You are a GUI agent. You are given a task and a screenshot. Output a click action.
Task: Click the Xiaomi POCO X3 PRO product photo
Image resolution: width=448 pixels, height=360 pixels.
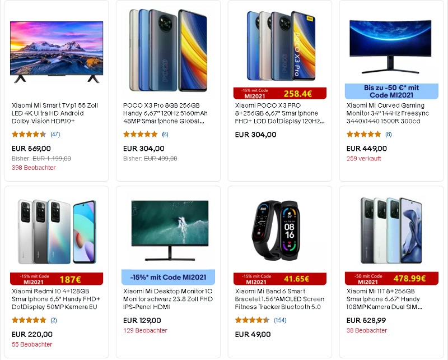pyautogui.click(x=279, y=46)
